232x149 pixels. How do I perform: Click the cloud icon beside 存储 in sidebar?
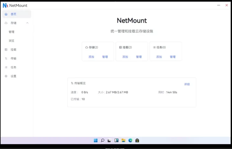(x=6, y=23)
